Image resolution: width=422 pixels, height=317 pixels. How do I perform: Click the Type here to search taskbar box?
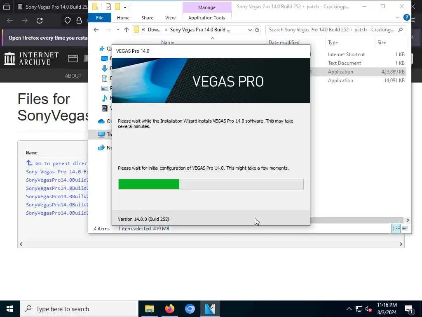(79, 309)
